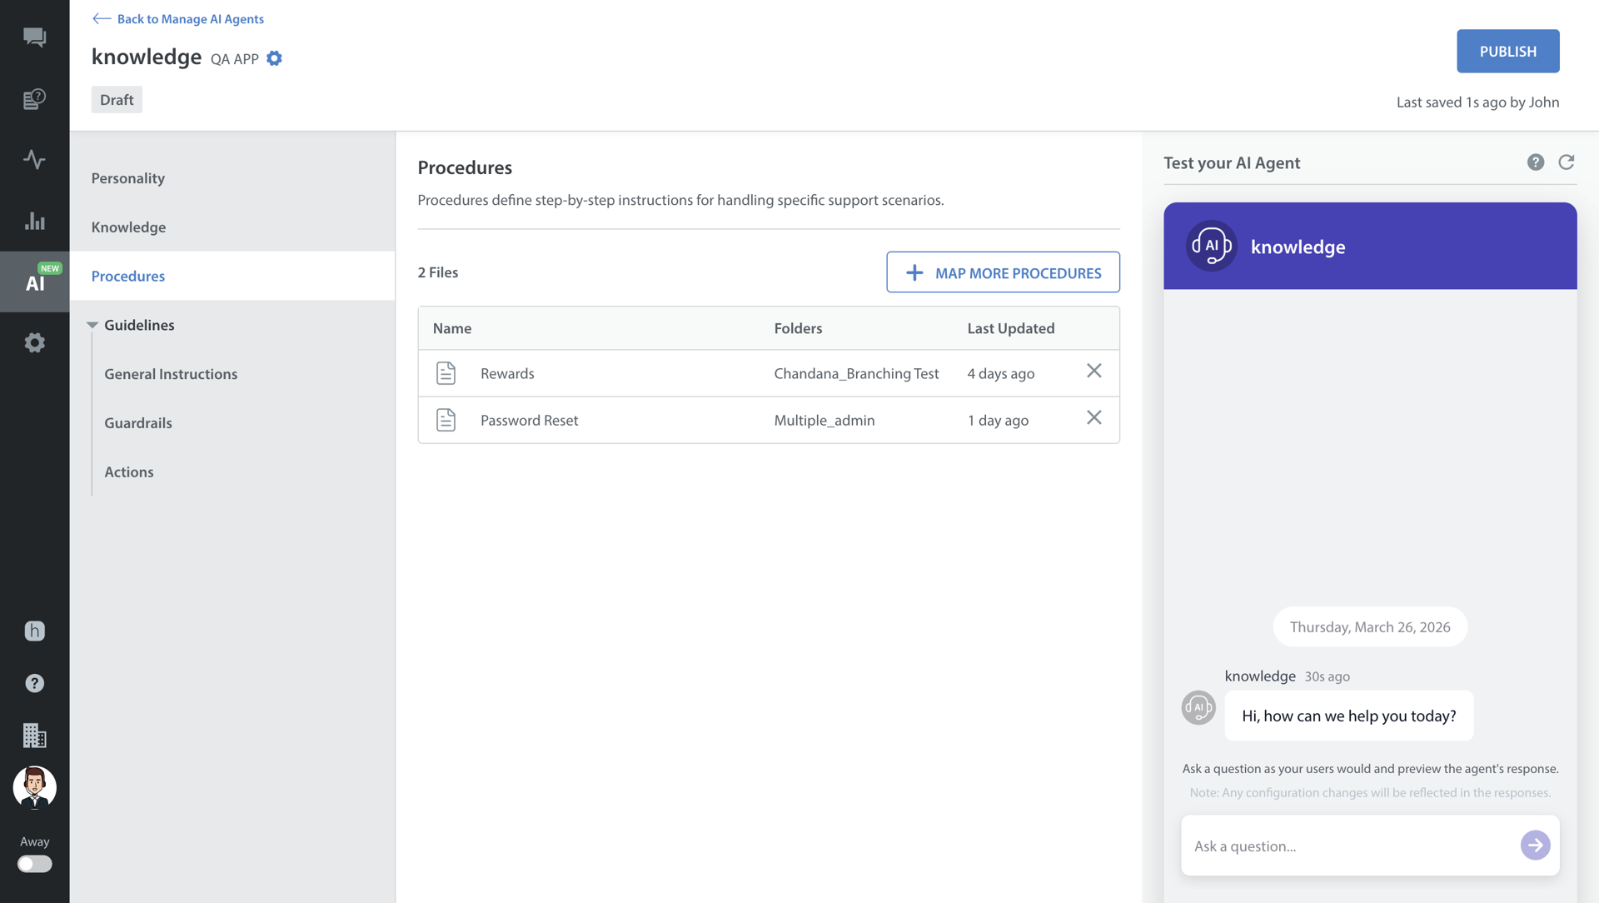Remove the Password Reset procedure
Screen dimensions: 1599x903
(x=1093, y=417)
